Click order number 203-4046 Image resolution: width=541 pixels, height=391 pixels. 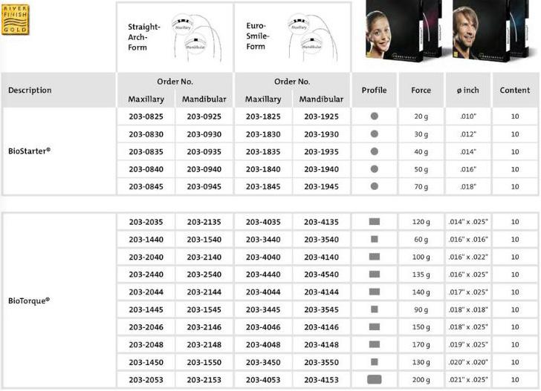(263, 327)
